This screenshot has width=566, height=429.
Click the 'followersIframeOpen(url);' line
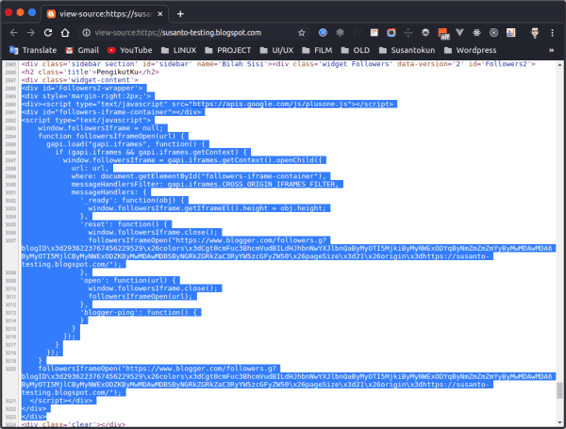pyautogui.click(x=141, y=296)
